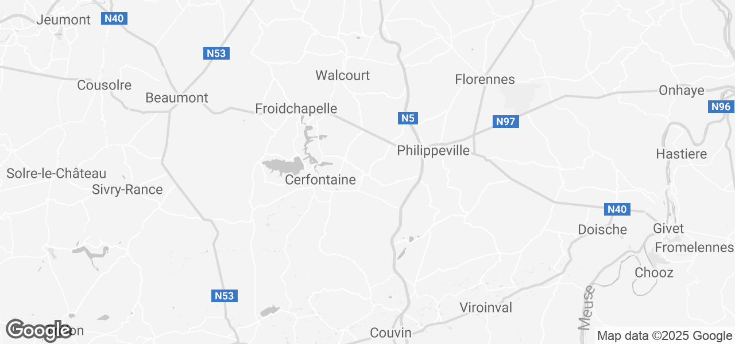Open the Google logo link
The image size is (735, 344).
(38, 330)
